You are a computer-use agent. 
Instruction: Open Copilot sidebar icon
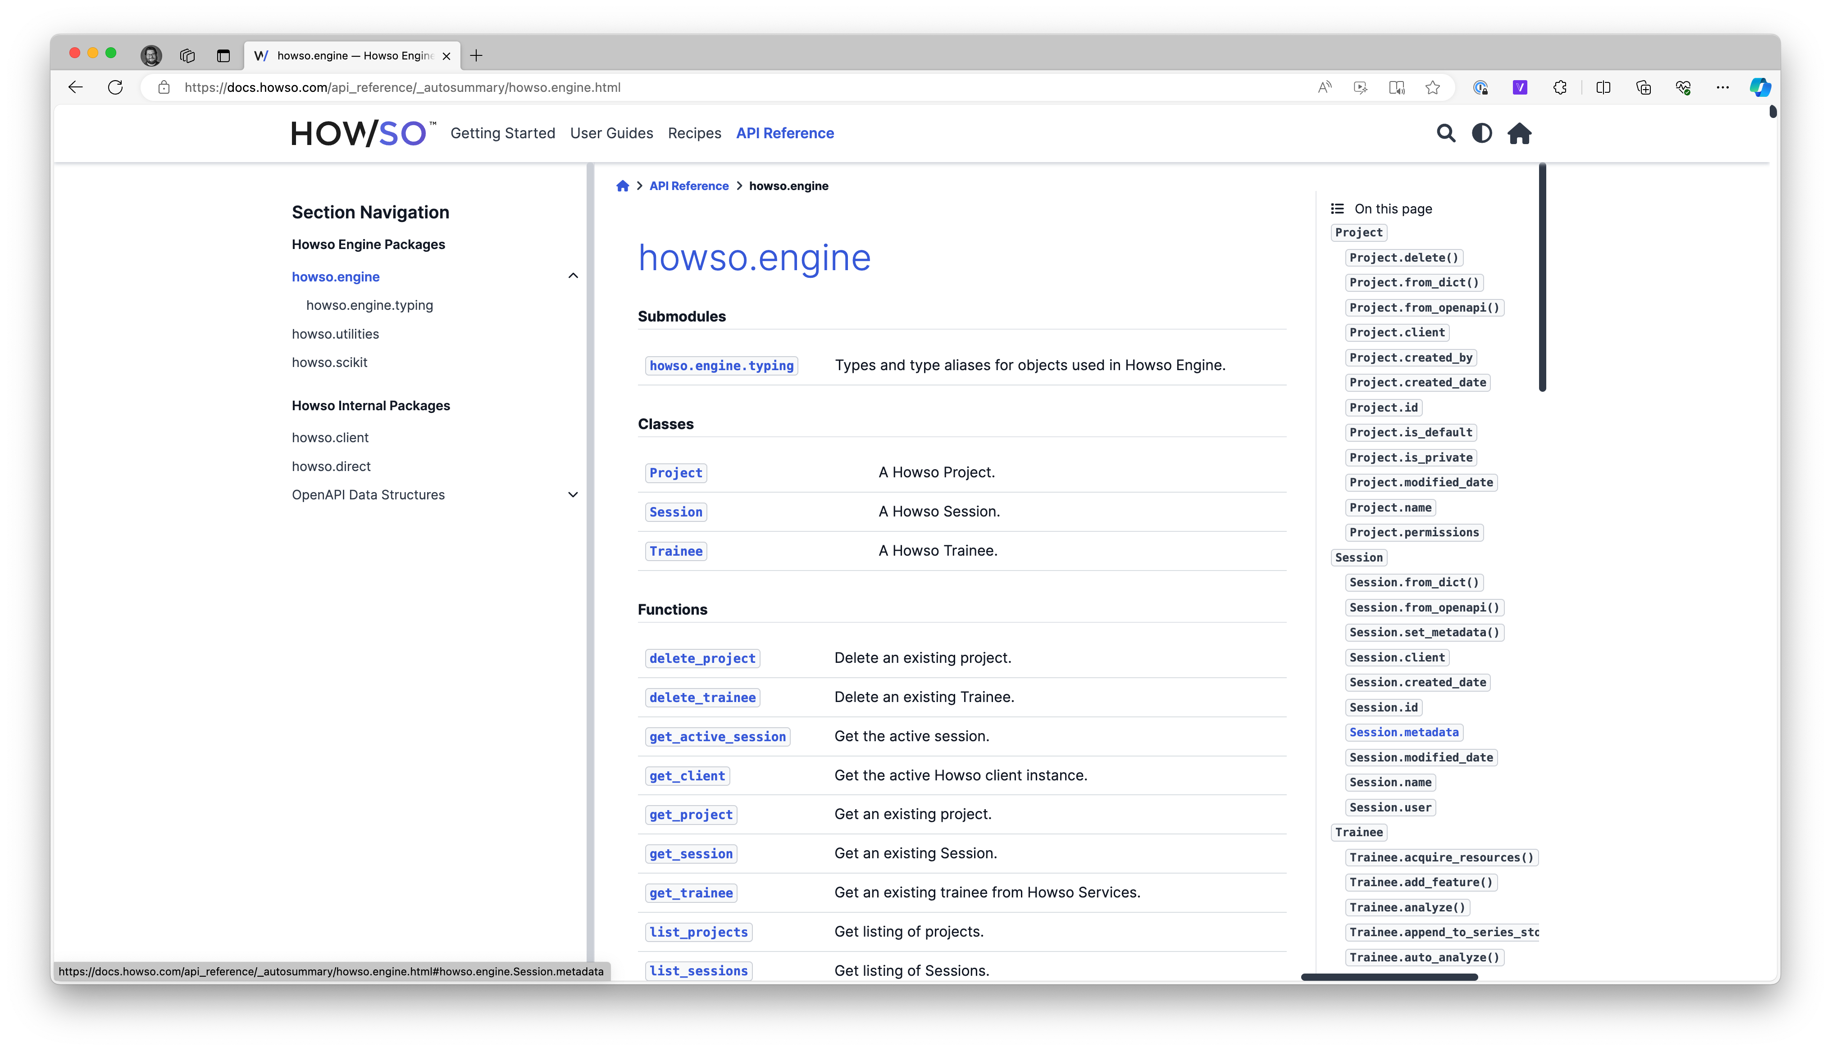1759,87
